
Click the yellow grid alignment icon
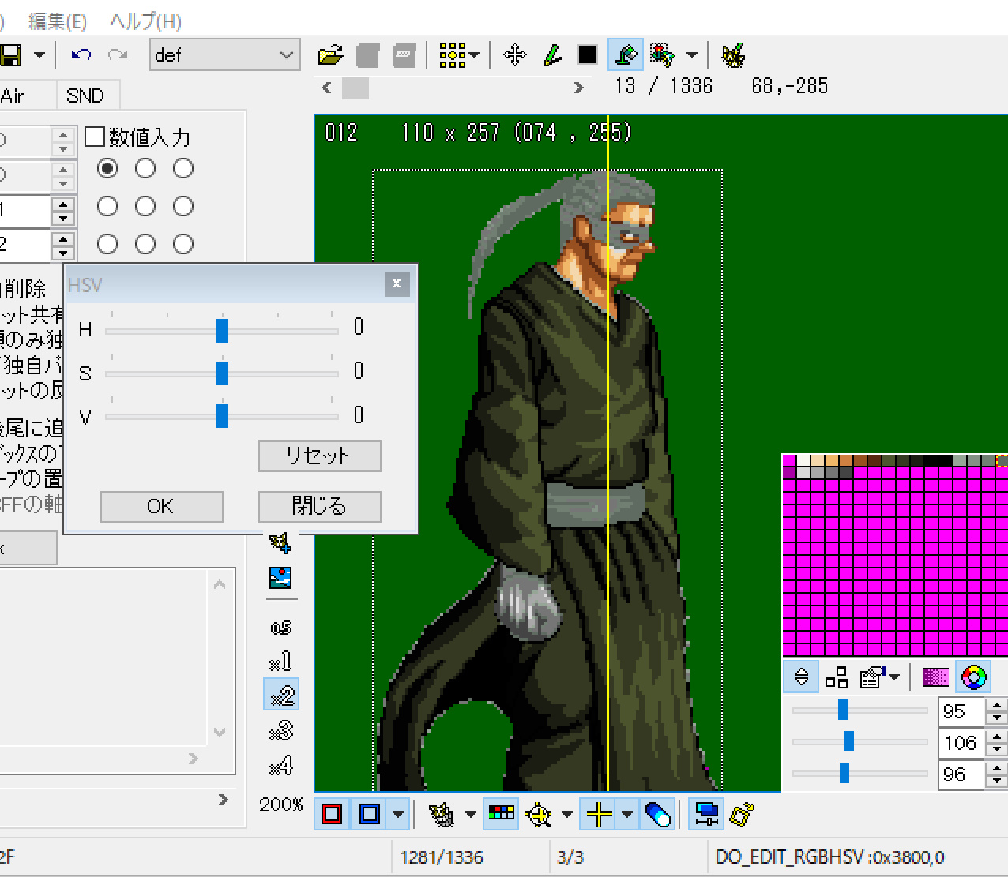pyautogui.click(x=452, y=55)
